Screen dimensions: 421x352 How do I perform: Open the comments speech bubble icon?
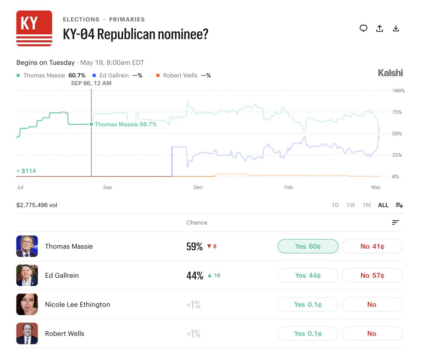point(363,28)
